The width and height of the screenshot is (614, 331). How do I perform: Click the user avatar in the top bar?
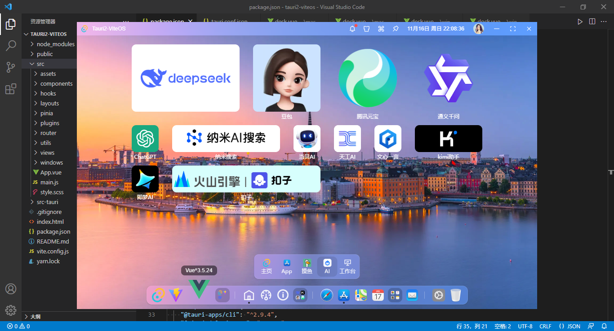[478, 28]
